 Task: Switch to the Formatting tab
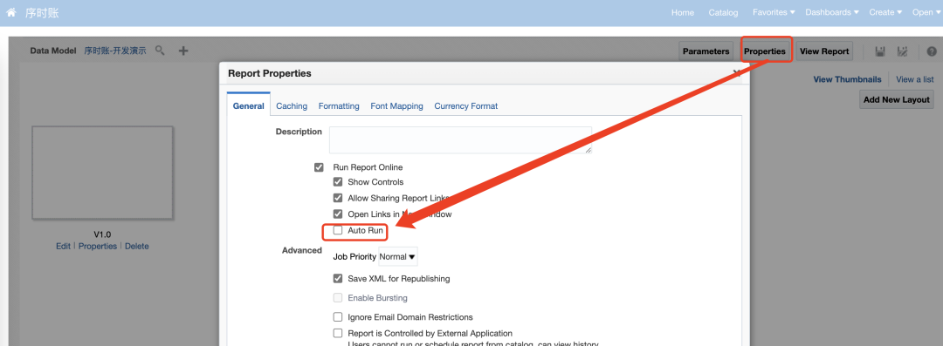click(x=339, y=106)
